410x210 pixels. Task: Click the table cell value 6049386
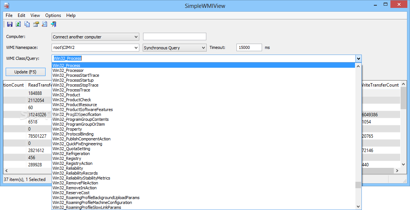click(370, 114)
